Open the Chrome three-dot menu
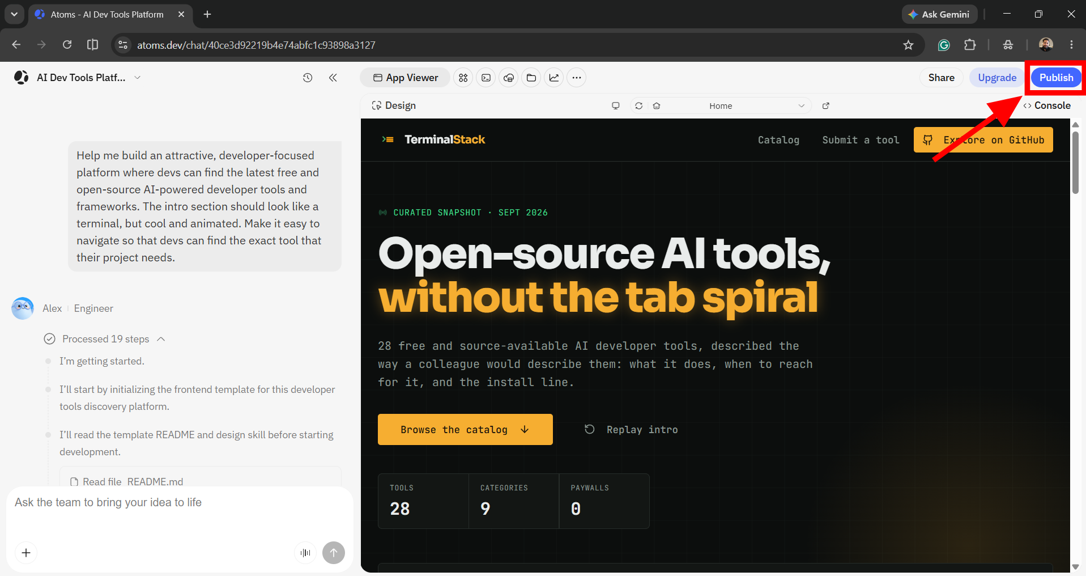 1071,45
